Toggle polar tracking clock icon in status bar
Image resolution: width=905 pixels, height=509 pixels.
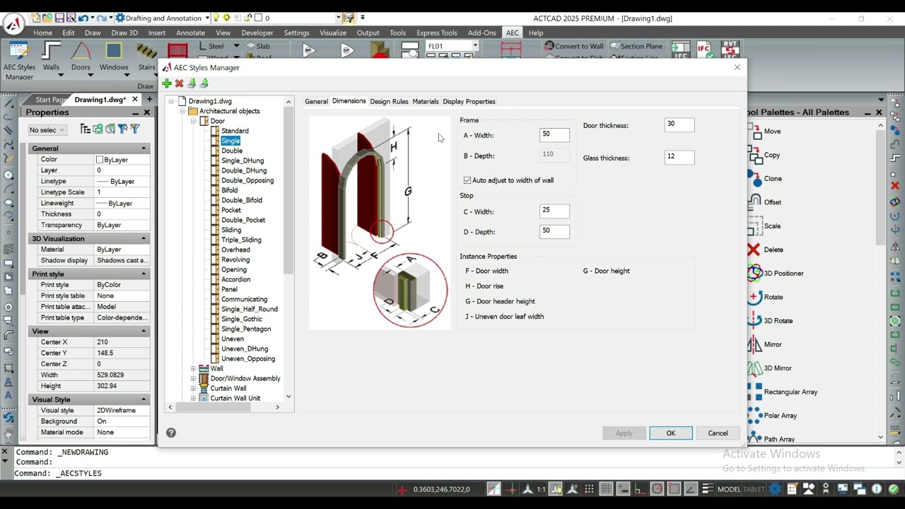[657, 488]
